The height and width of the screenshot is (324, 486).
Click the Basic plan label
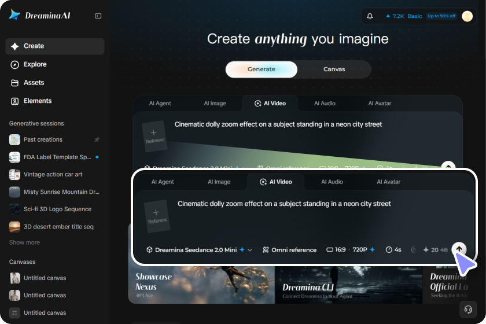coord(415,16)
